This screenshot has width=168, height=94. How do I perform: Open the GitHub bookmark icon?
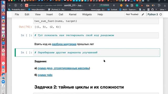coord(152,10)
